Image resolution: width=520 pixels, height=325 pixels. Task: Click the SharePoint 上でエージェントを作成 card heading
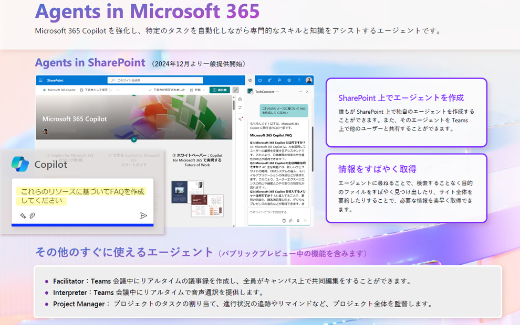click(x=401, y=98)
